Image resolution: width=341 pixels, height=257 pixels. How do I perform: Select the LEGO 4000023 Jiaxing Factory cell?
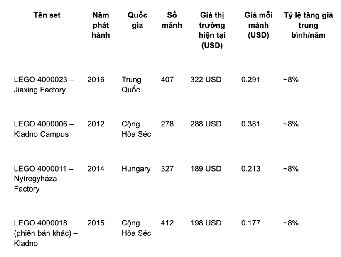tap(44, 85)
